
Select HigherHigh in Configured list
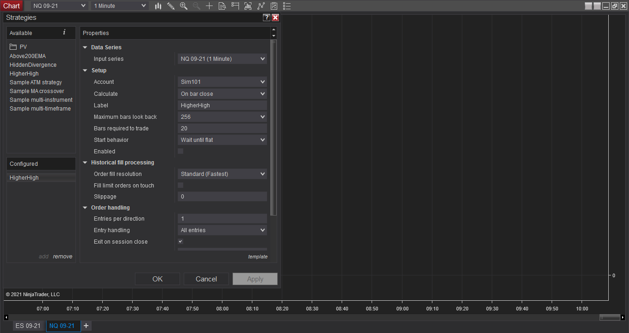41,178
